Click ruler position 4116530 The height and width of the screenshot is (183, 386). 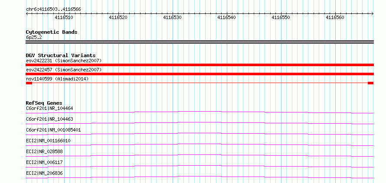172,17
